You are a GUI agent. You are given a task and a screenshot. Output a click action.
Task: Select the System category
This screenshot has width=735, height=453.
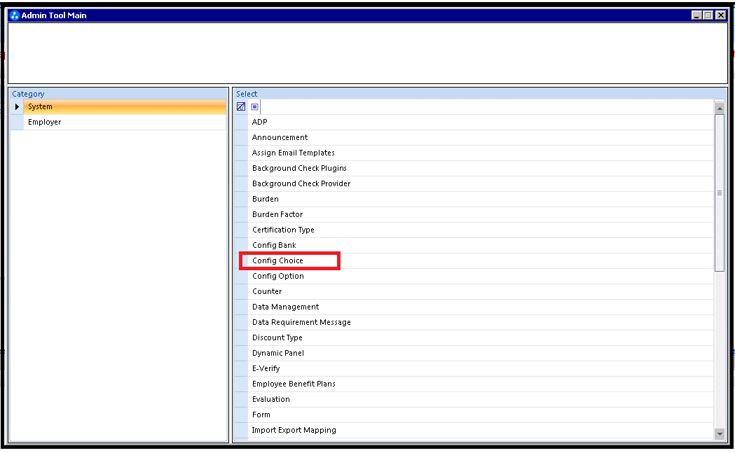pyautogui.click(x=125, y=107)
